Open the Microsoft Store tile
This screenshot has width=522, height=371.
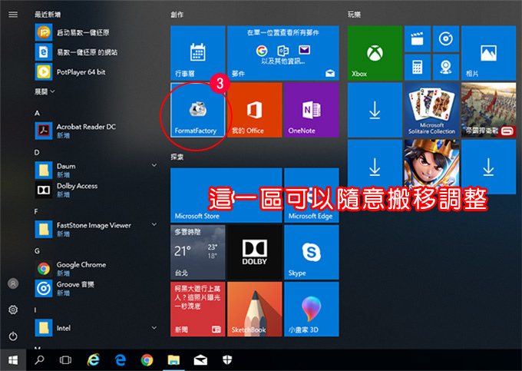point(226,195)
